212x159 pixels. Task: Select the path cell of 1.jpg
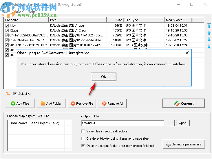coord(78,25)
